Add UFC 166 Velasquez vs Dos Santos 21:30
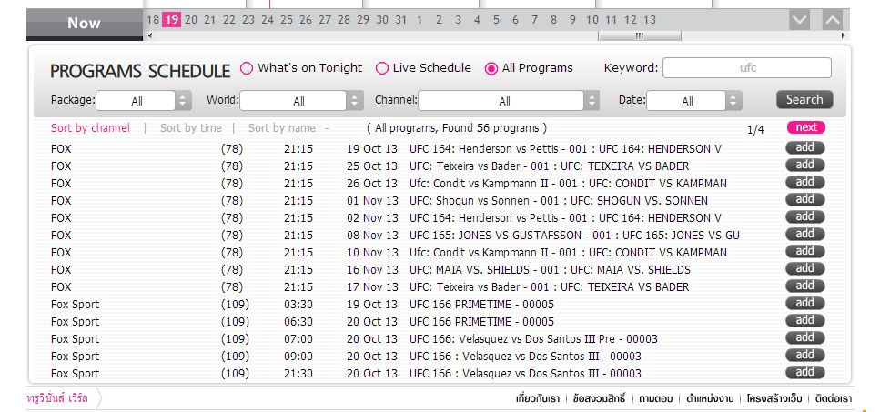This screenshot has width=890, height=412. pos(804,372)
